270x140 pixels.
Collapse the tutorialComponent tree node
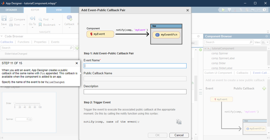point(205,49)
